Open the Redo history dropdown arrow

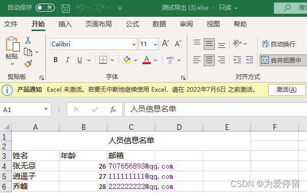(109, 8)
